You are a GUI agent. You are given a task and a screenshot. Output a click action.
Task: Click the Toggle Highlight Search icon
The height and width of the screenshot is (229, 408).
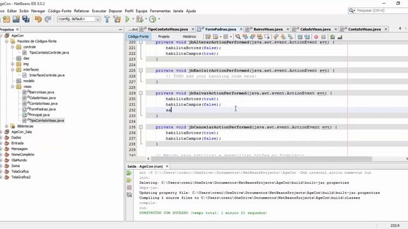(x=259, y=37)
